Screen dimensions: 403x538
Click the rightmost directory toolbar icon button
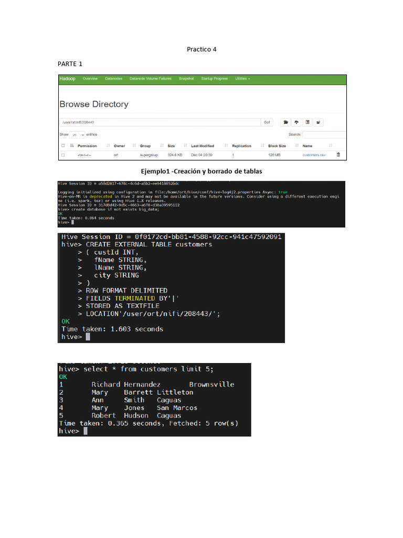319,122
